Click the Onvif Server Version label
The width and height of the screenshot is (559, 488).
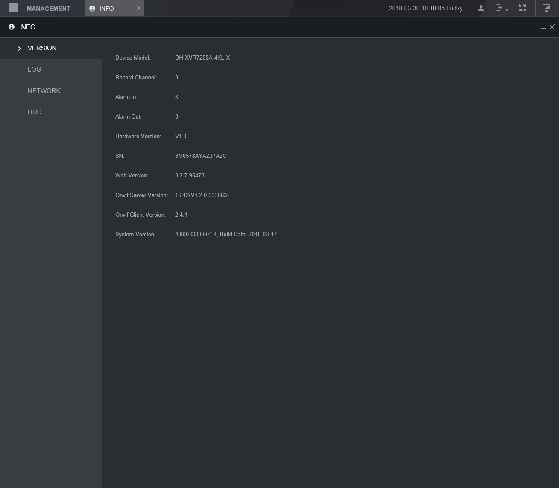pyautogui.click(x=142, y=195)
